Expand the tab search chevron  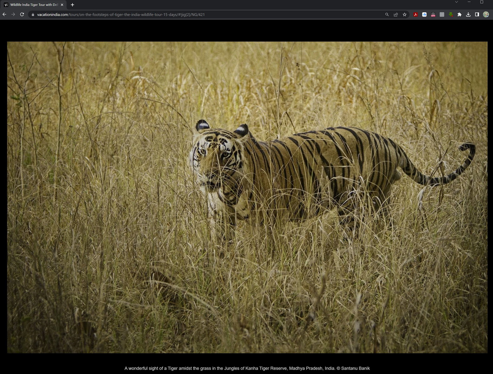tap(456, 2)
